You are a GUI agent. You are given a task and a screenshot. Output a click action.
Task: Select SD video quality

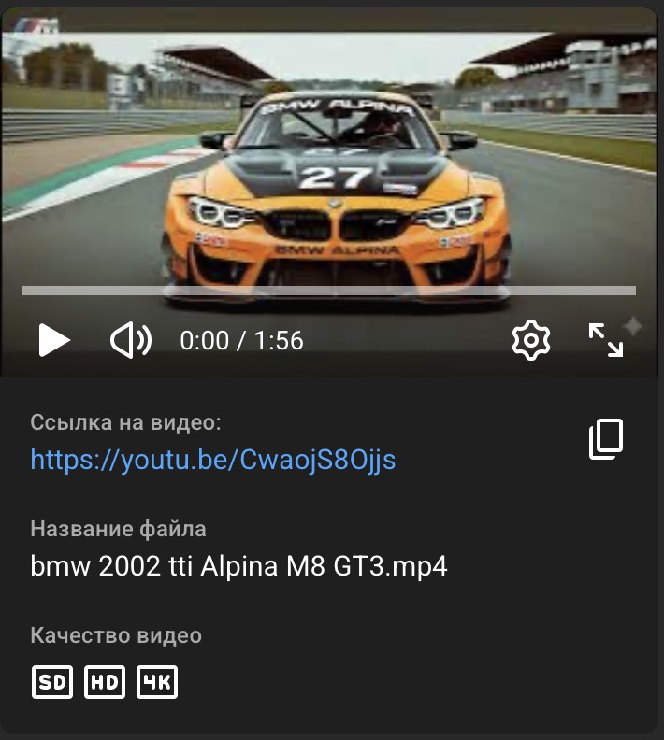click(x=52, y=682)
